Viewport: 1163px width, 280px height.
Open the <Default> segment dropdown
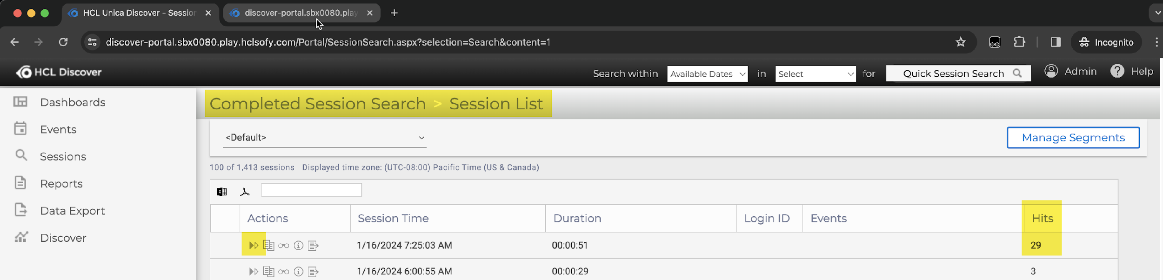[x=325, y=138]
